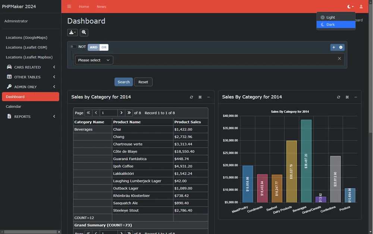Click the Beverages bar in chart

coord(306,161)
